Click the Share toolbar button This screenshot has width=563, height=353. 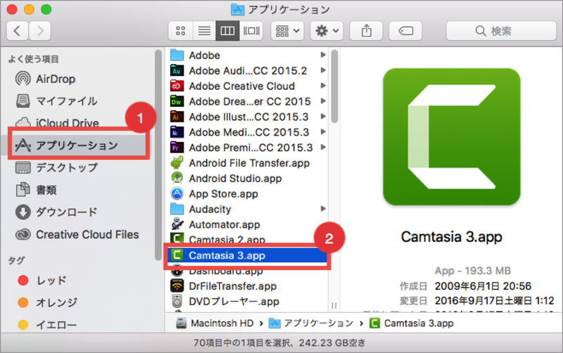tap(366, 31)
